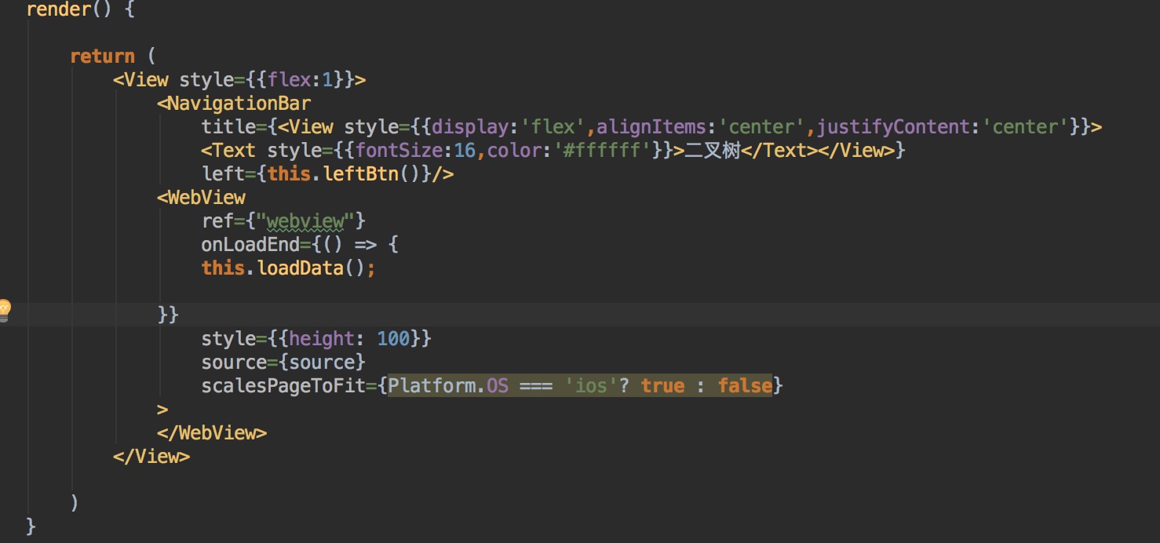The image size is (1160, 543).
Task: Click the 'true' keyword
Action: pyautogui.click(x=662, y=386)
